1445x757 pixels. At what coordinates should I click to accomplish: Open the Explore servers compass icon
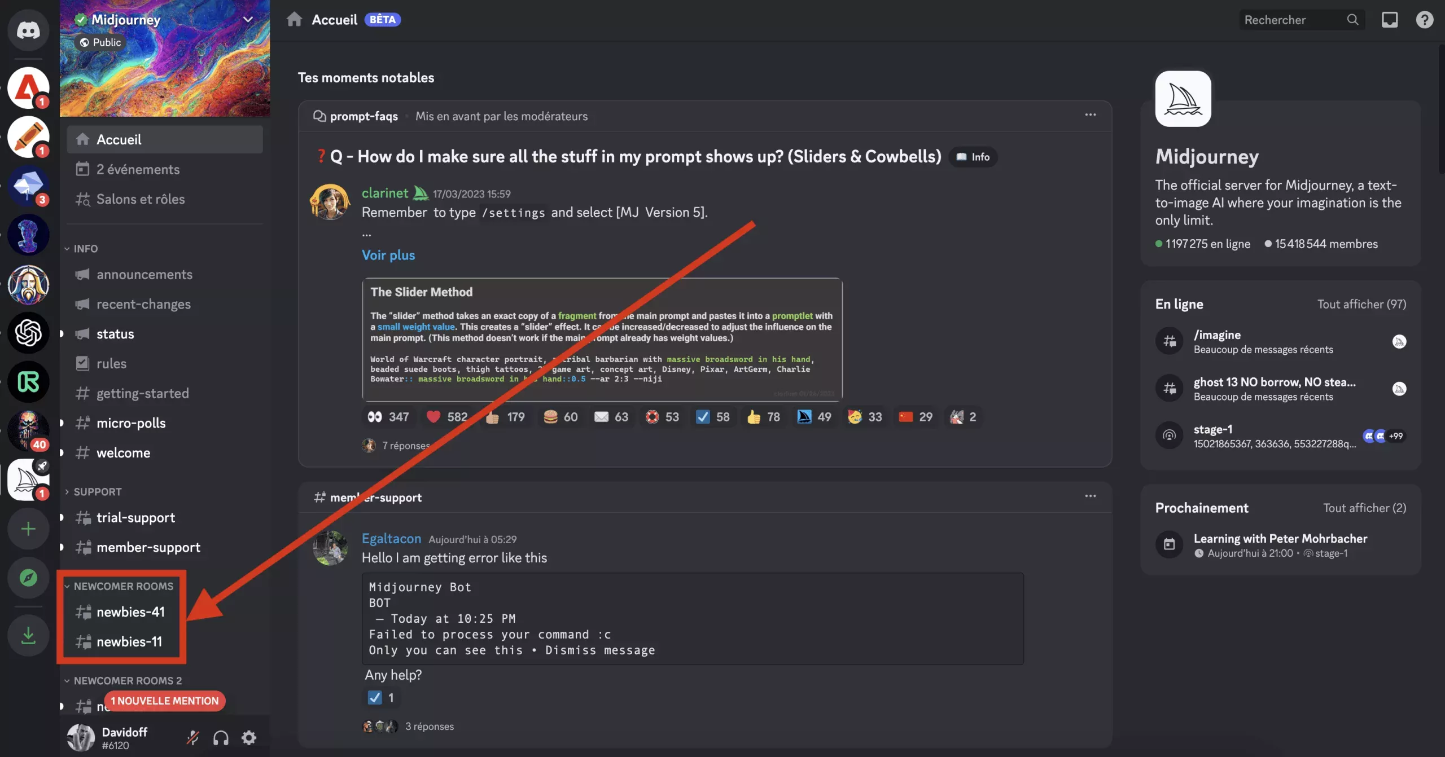(28, 578)
